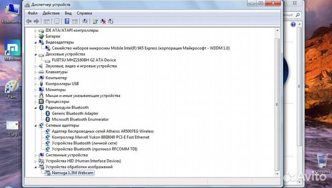
Task: Click the properties sheet toolbar icon
Action: (57, 21)
